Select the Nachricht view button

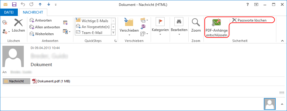(x=16, y=81)
